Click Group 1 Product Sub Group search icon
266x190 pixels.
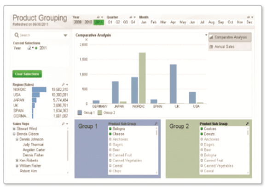click(x=156, y=123)
